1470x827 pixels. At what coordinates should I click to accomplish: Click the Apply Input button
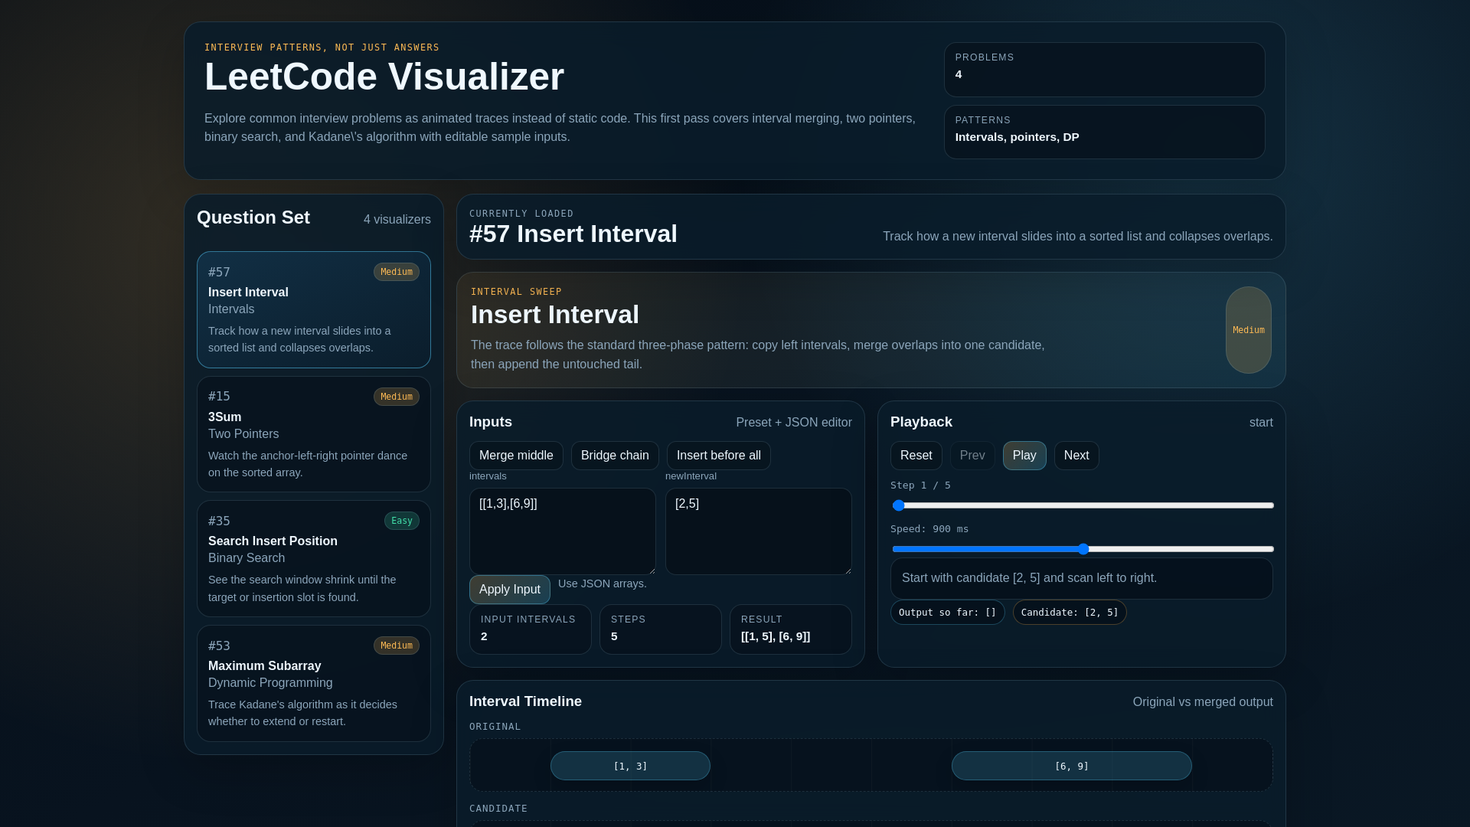(x=510, y=590)
